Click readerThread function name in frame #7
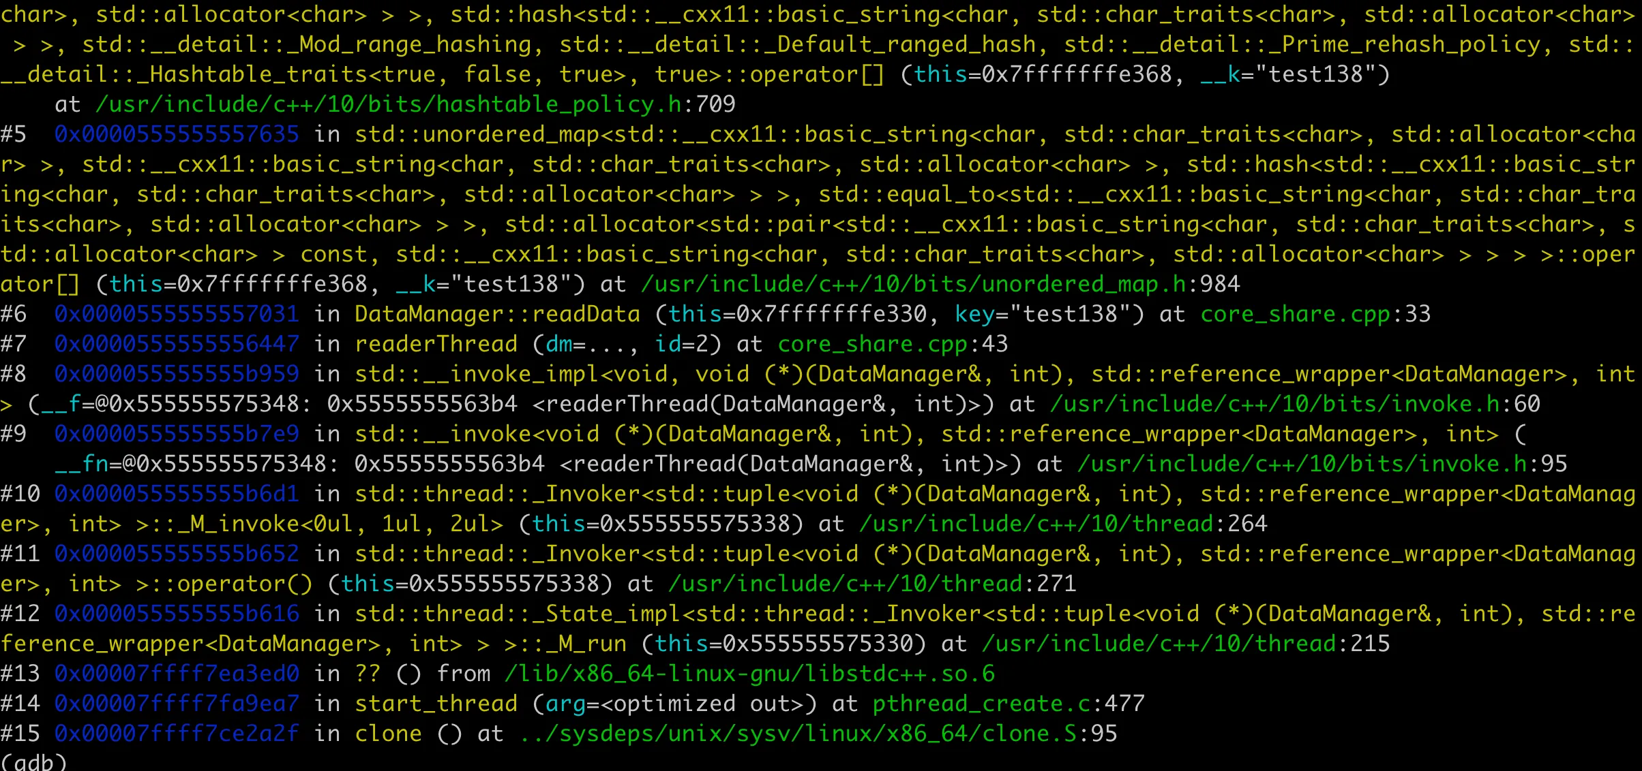The width and height of the screenshot is (1642, 771). (436, 344)
